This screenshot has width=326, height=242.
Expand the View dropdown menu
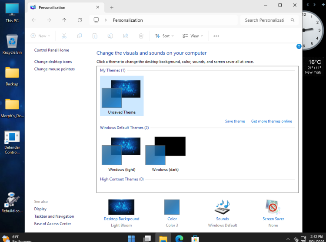[193, 36]
